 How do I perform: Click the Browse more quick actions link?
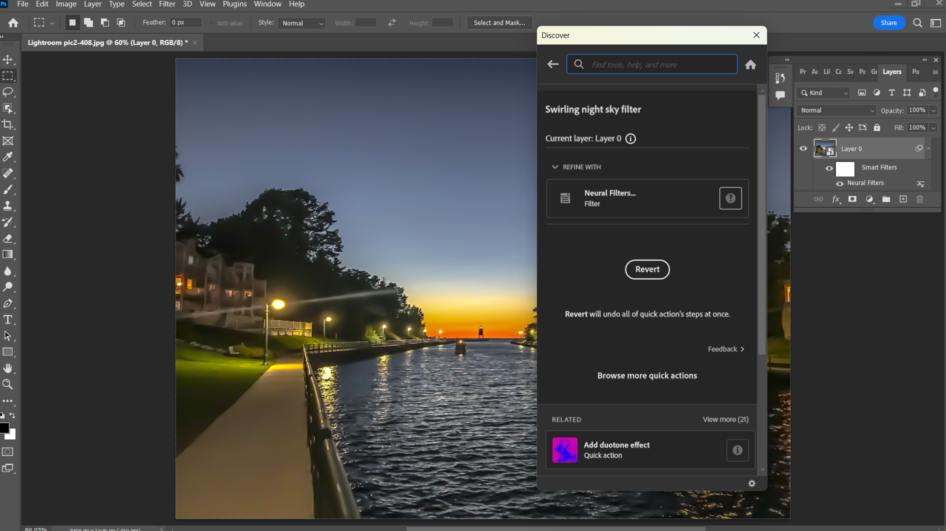pos(647,375)
